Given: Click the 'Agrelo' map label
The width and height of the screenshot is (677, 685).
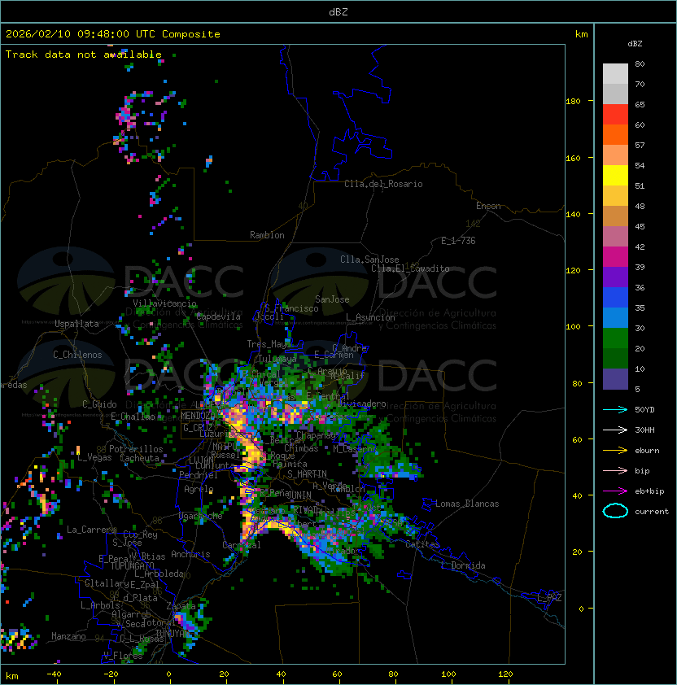Looking at the screenshot, I should pos(199,489).
